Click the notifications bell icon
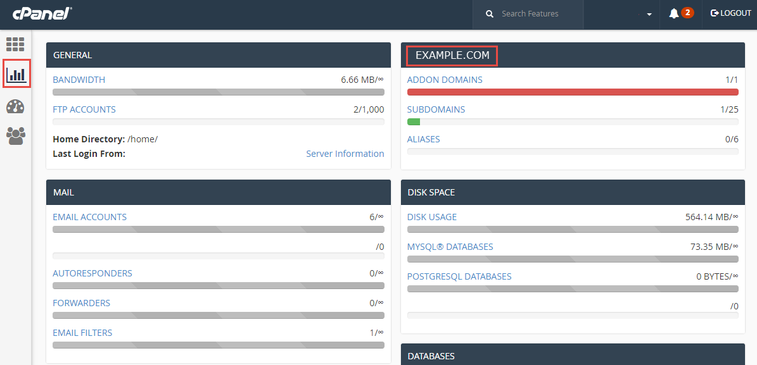Viewport: 757px width, 365px height. click(674, 13)
